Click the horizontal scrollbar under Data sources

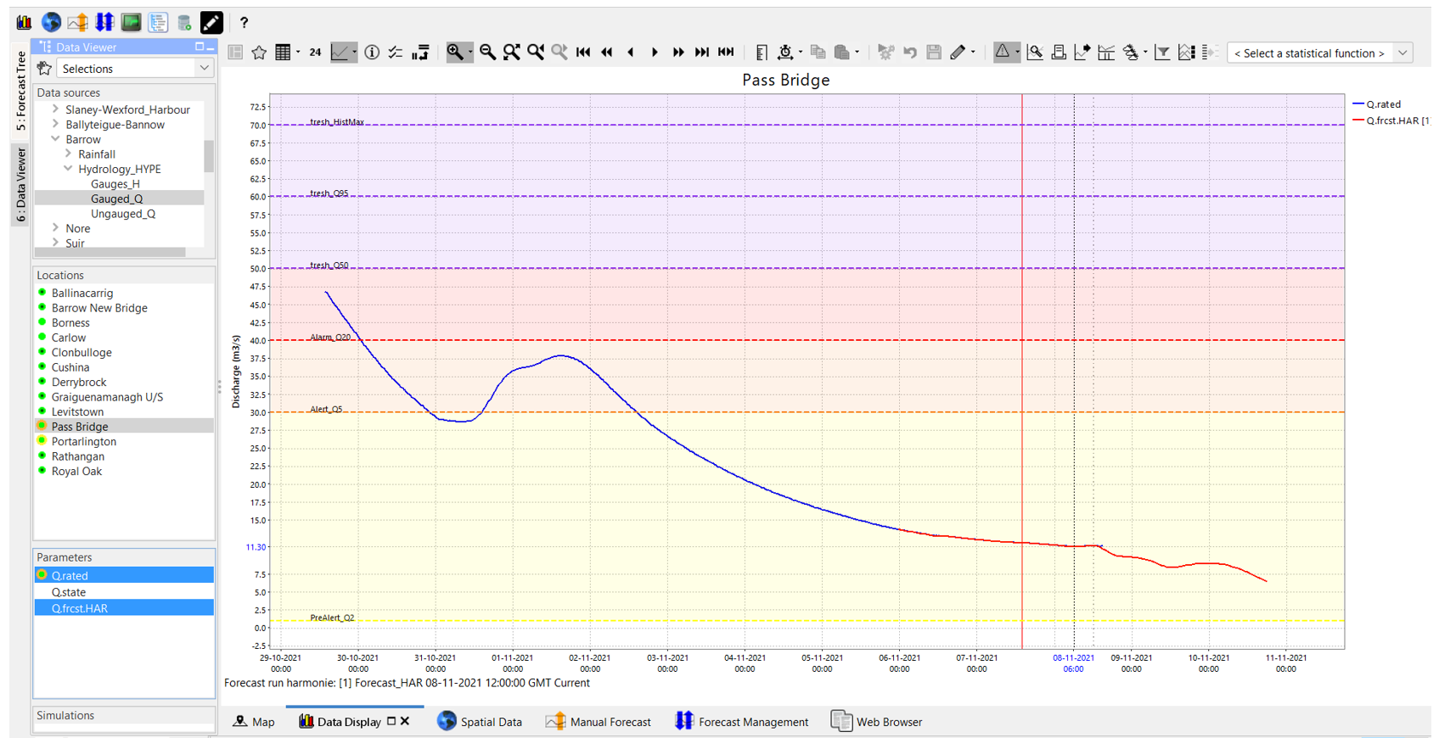110,252
